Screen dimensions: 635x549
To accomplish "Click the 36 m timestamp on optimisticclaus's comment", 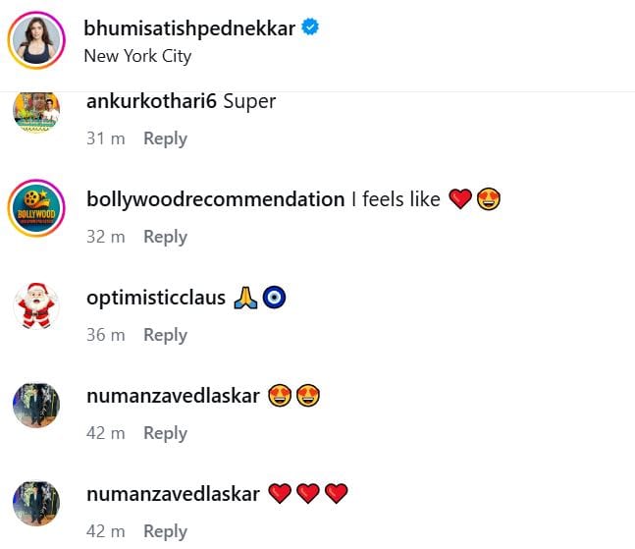I will click(106, 335).
